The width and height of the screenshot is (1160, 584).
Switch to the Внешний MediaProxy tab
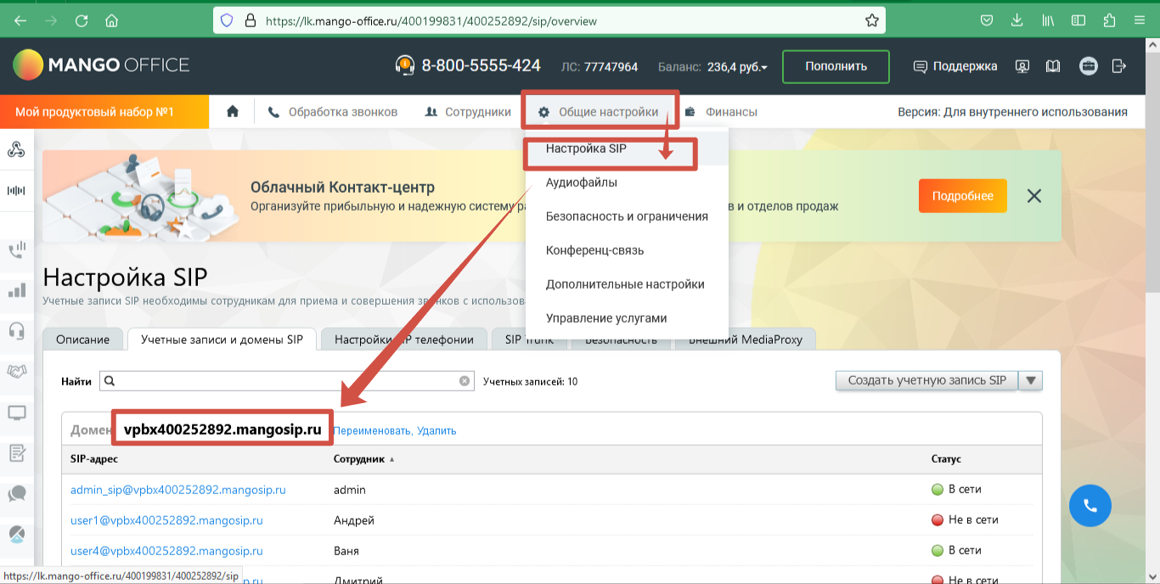[x=745, y=340]
